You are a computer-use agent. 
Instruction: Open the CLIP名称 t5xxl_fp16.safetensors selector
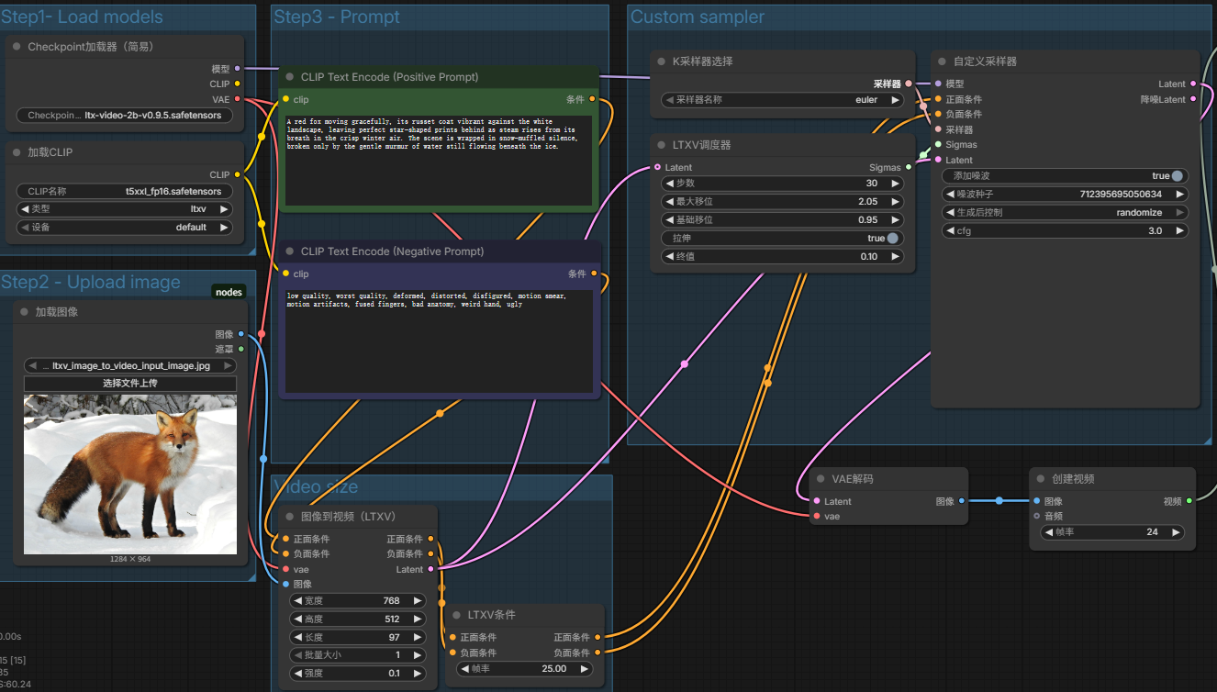(124, 192)
